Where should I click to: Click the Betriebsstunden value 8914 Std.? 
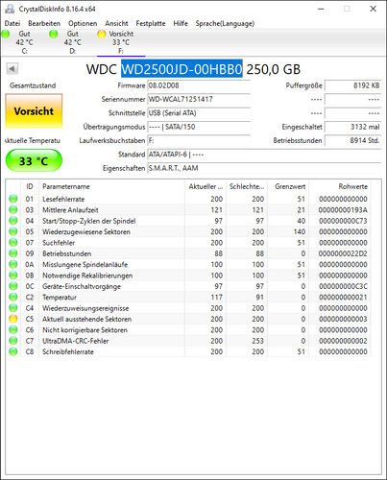point(352,140)
